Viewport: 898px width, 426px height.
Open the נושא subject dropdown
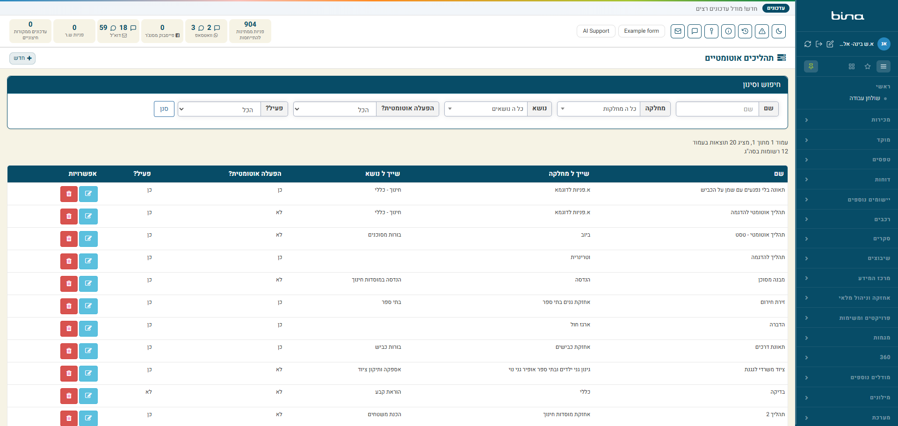(486, 109)
